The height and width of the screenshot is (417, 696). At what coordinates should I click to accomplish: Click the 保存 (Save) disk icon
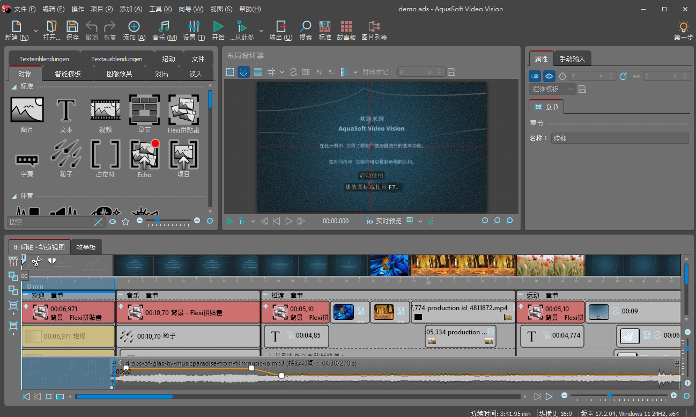(x=72, y=26)
